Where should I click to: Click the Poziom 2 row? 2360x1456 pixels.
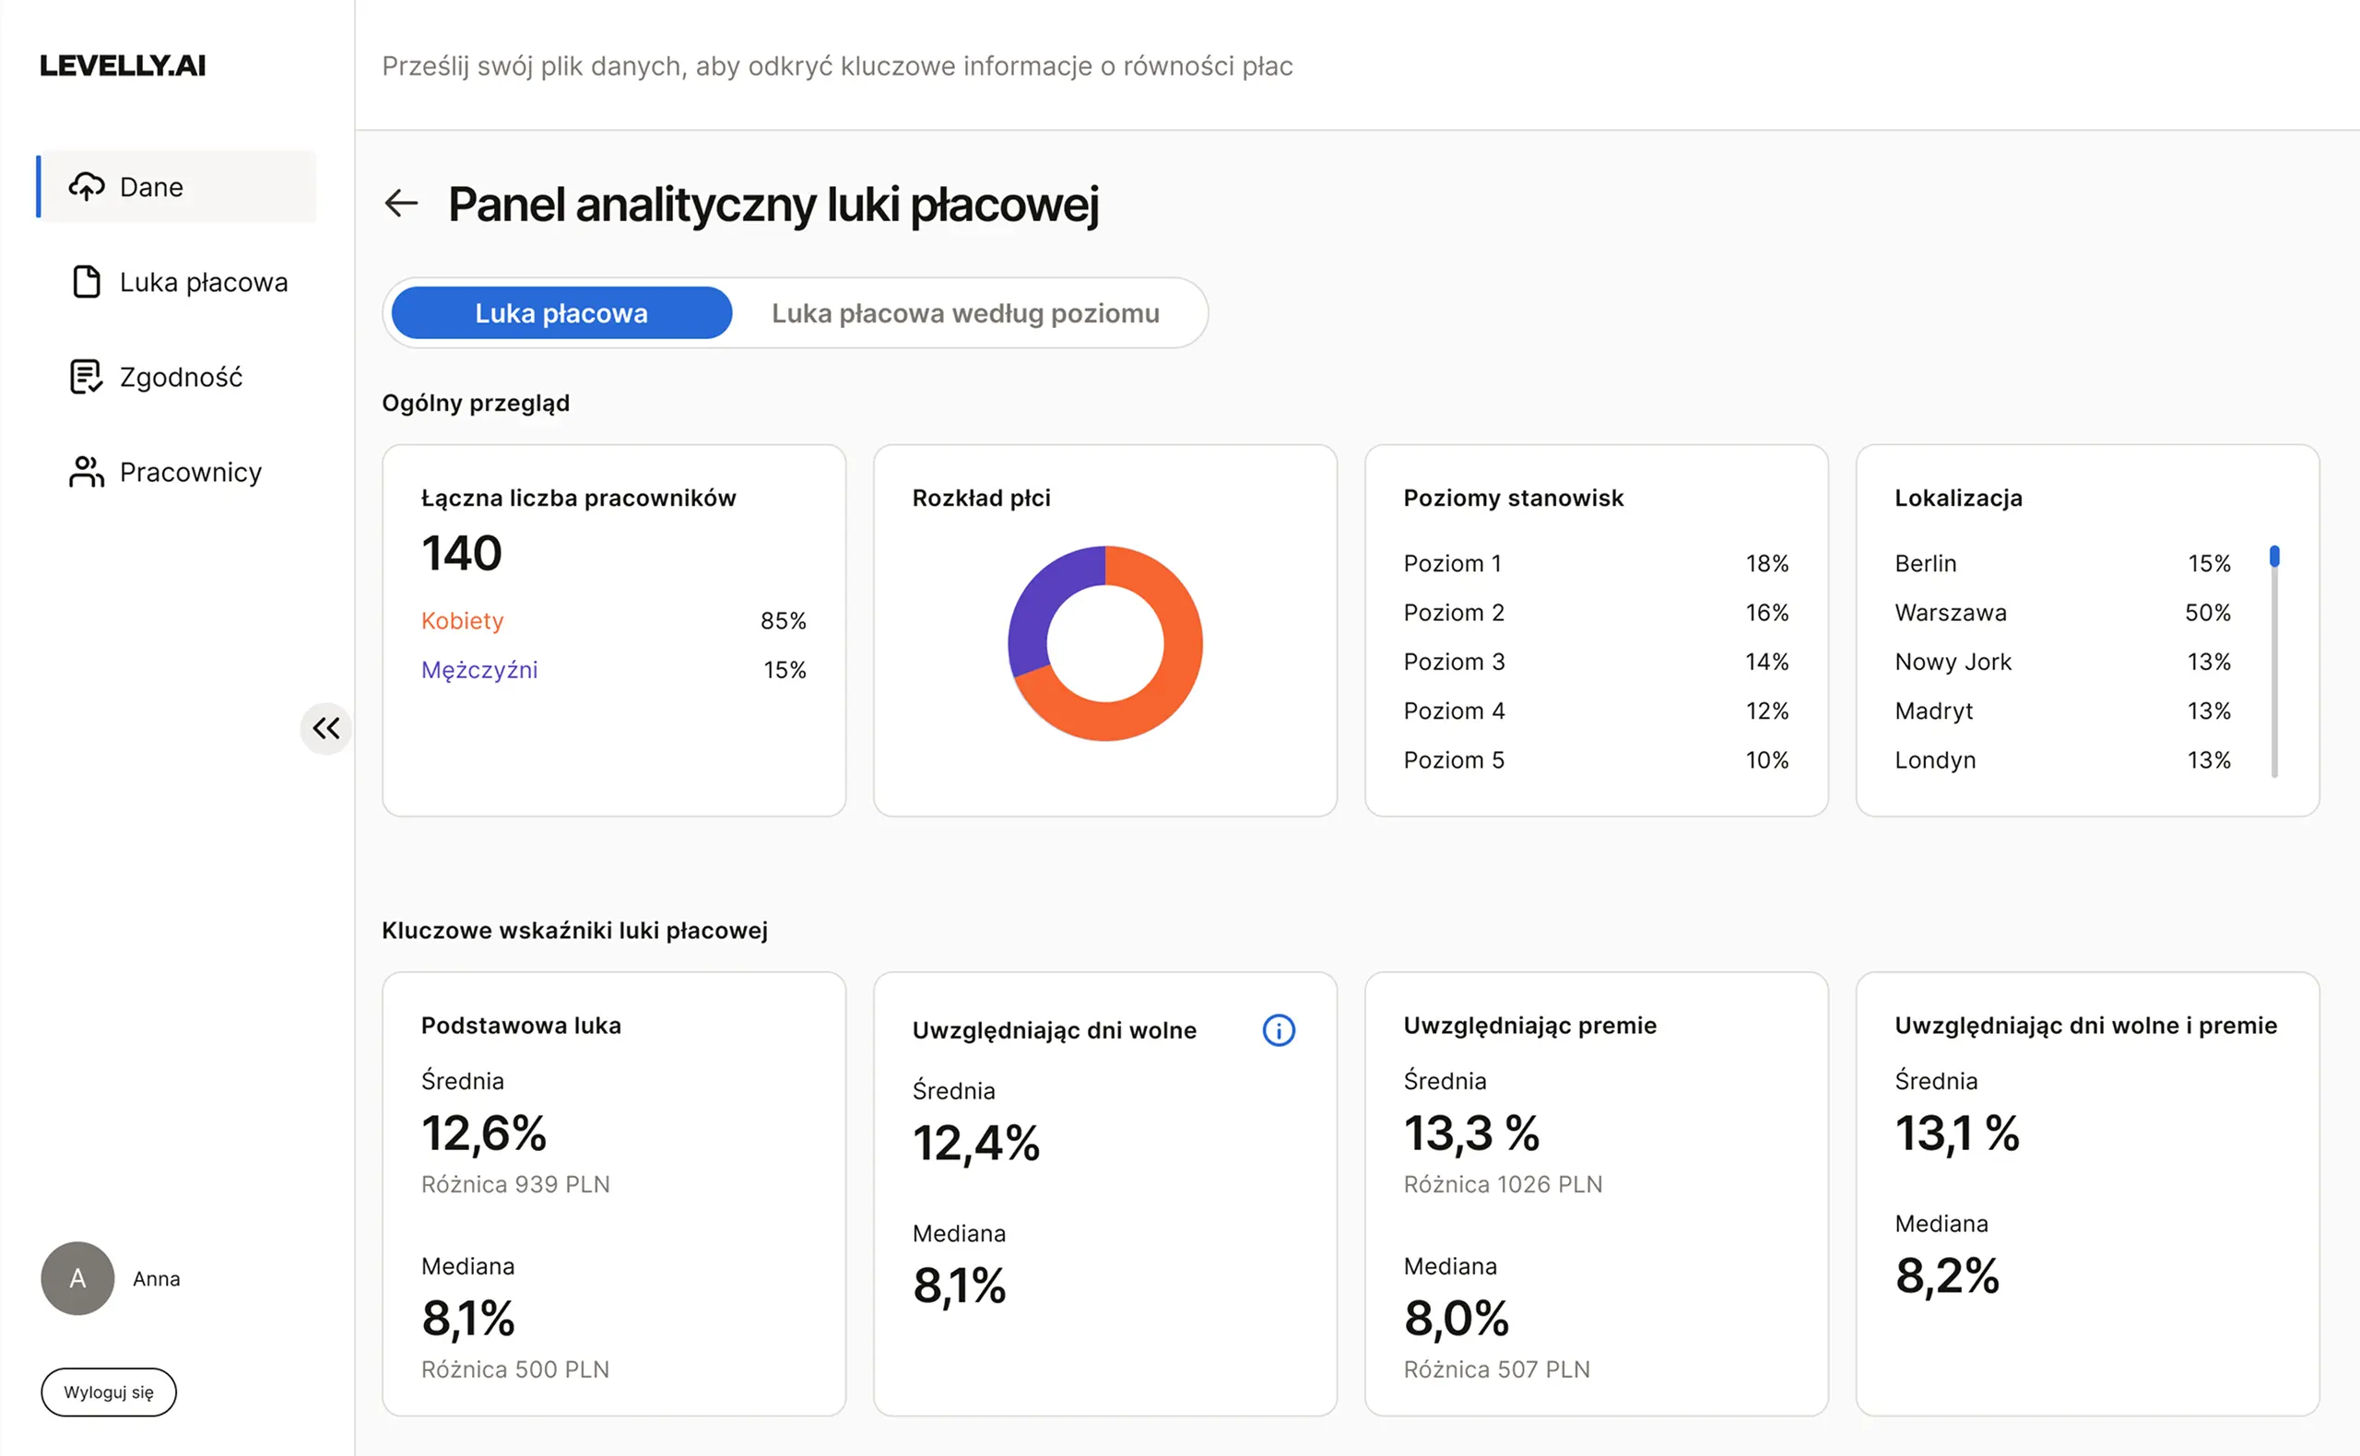[x=1596, y=613]
